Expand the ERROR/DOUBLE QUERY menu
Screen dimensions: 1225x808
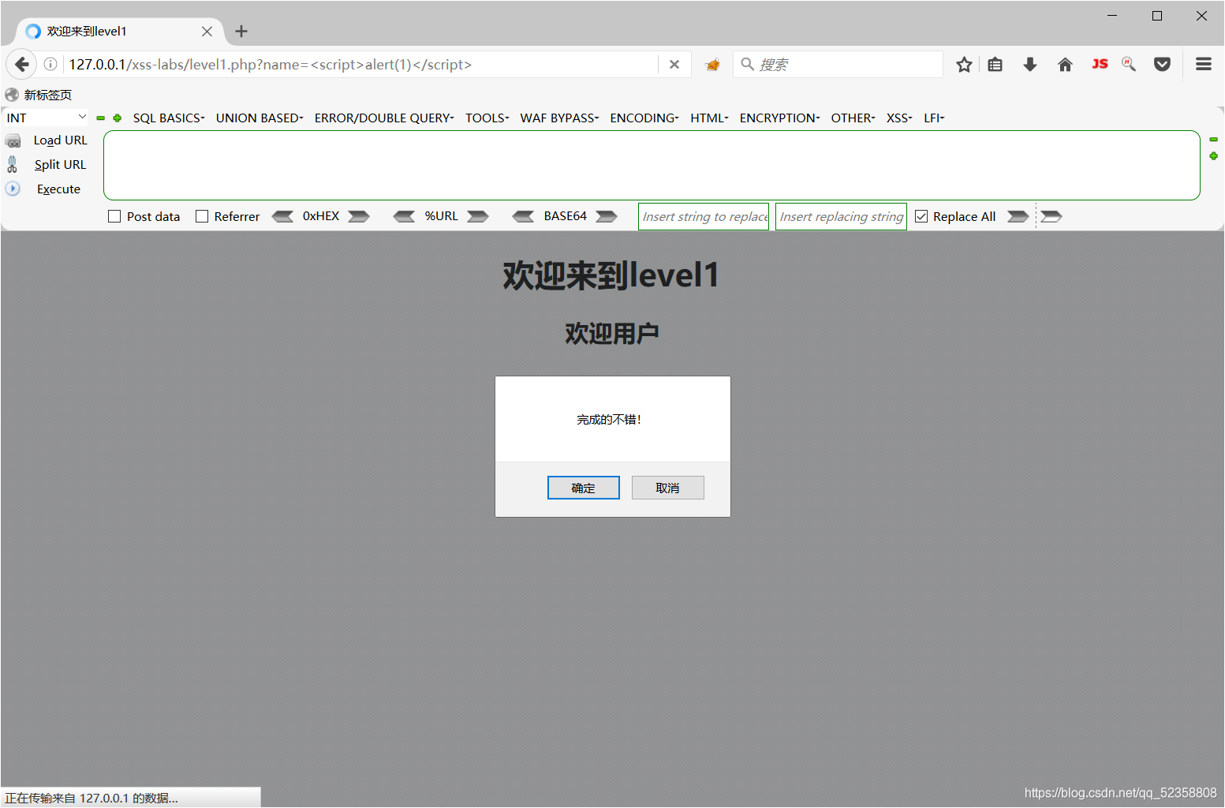coord(384,118)
